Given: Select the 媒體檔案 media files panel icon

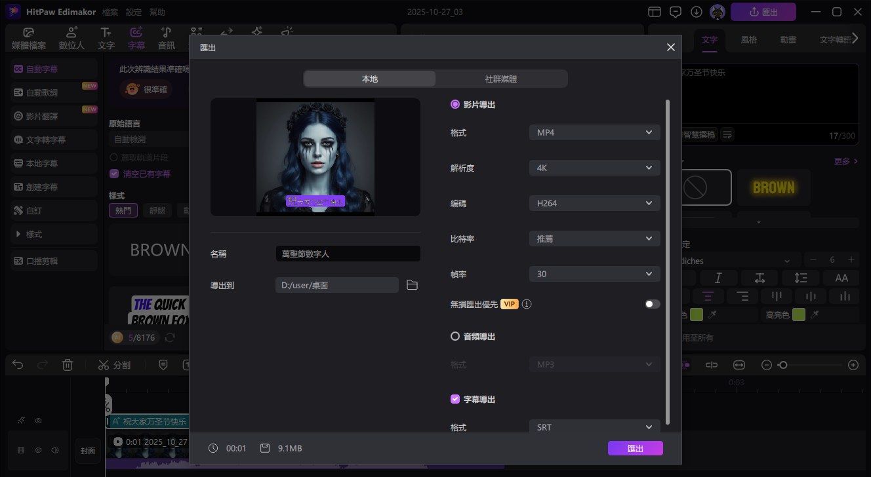Looking at the screenshot, I should pos(28,37).
